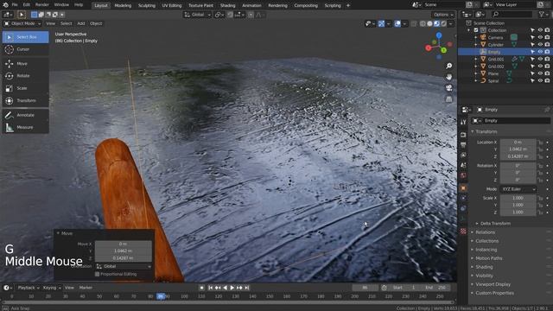Open the viewport Add menu

tap(81, 23)
